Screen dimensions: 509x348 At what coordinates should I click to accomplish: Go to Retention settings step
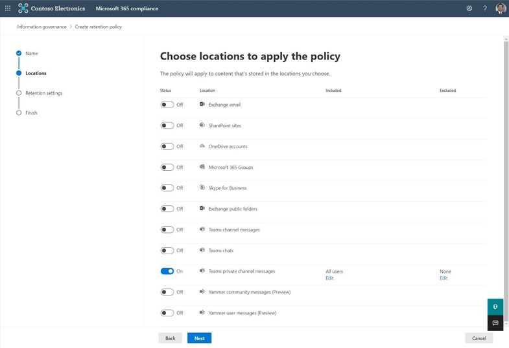(44, 93)
